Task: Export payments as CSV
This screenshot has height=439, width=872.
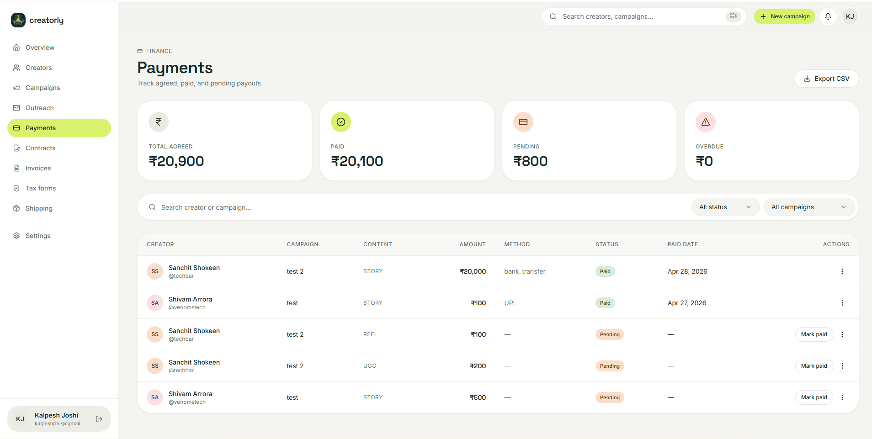Action: (x=826, y=79)
